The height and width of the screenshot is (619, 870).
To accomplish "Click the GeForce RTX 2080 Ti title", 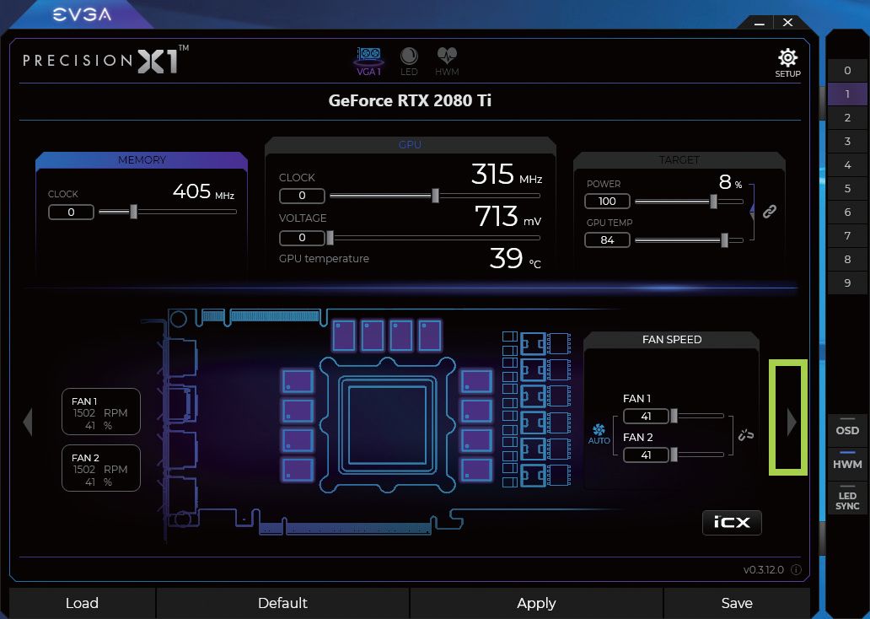I will click(x=410, y=100).
